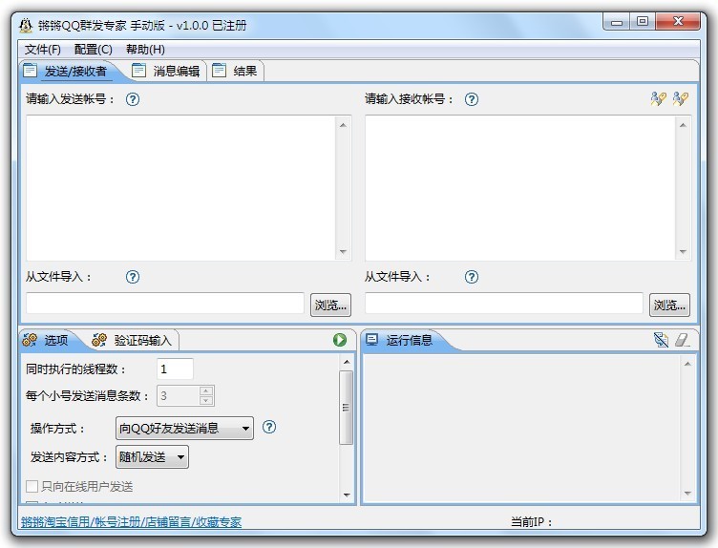Click the page icon on the 结果 tab
The image size is (718, 548).
click(220, 70)
